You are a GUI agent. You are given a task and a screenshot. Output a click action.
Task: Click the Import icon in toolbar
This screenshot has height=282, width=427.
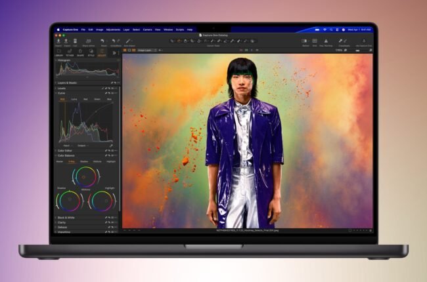[58, 41]
